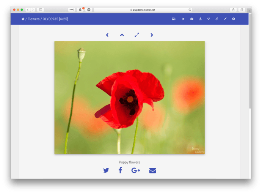Advance to next photo with right chevron
This screenshot has width=262, height=194.
(152, 35)
